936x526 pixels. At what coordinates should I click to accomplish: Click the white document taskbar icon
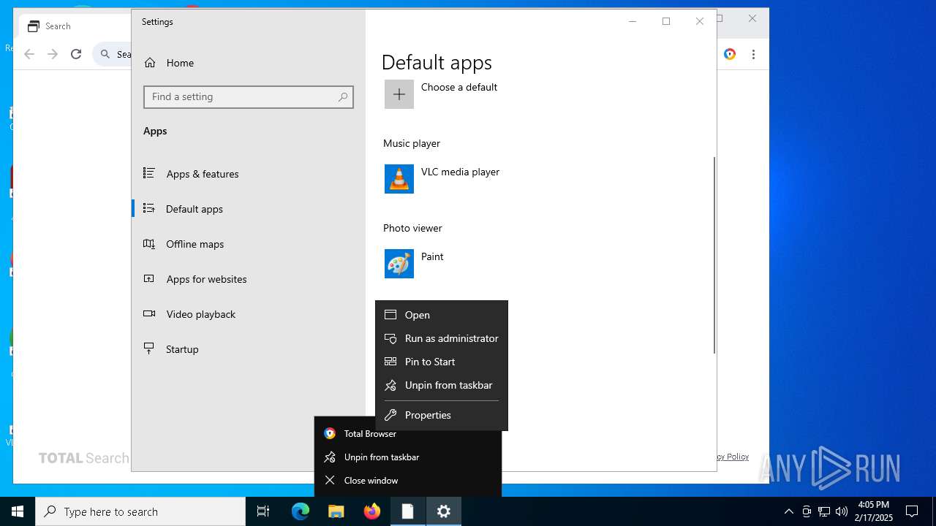click(408, 511)
